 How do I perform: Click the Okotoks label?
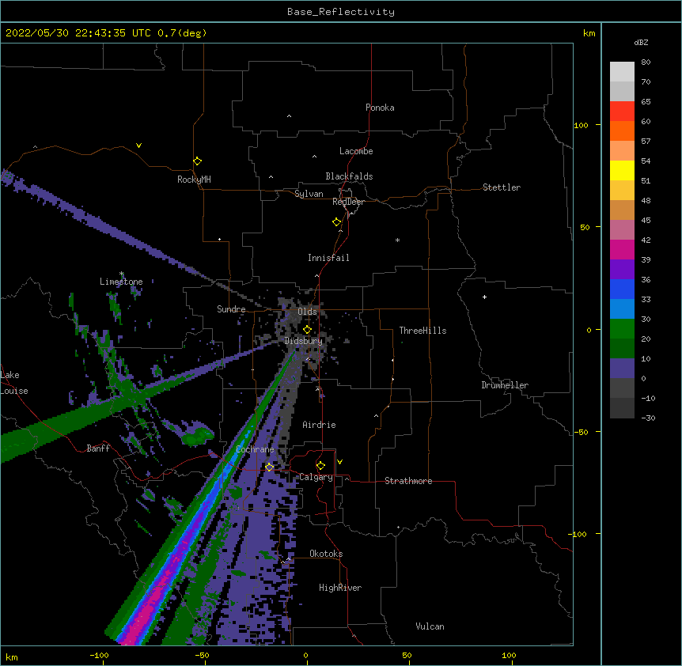click(x=326, y=554)
